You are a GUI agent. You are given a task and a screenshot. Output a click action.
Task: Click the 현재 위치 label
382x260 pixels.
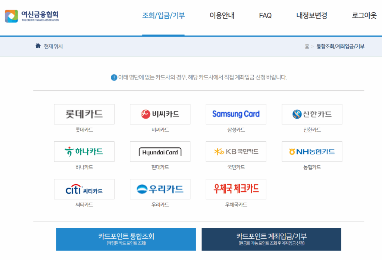click(53, 46)
